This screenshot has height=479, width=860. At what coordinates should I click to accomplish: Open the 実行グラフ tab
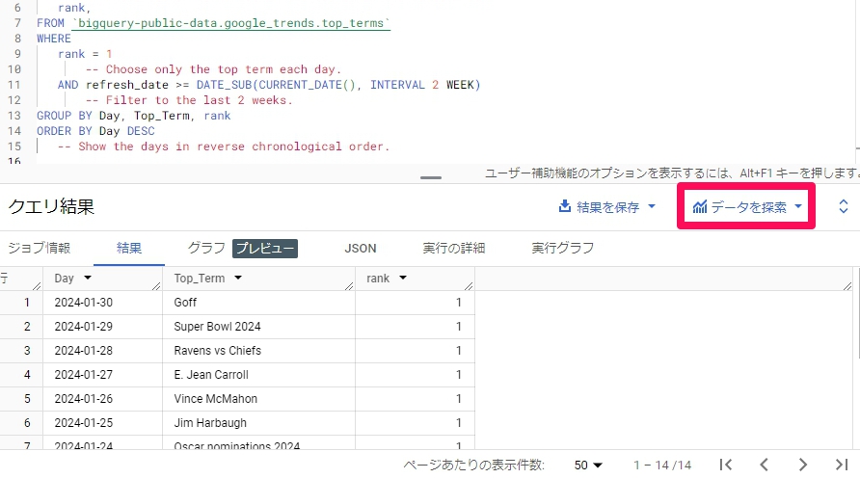pos(562,249)
